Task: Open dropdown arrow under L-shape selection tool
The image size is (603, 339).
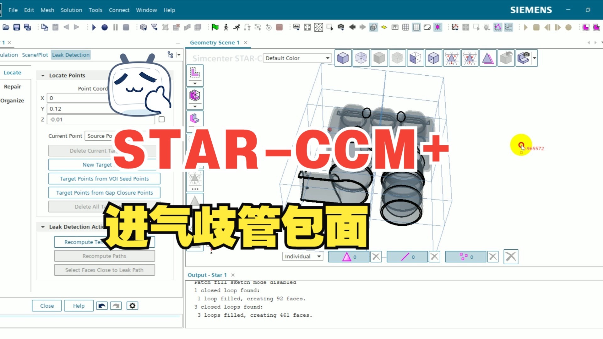Action: point(195,83)
